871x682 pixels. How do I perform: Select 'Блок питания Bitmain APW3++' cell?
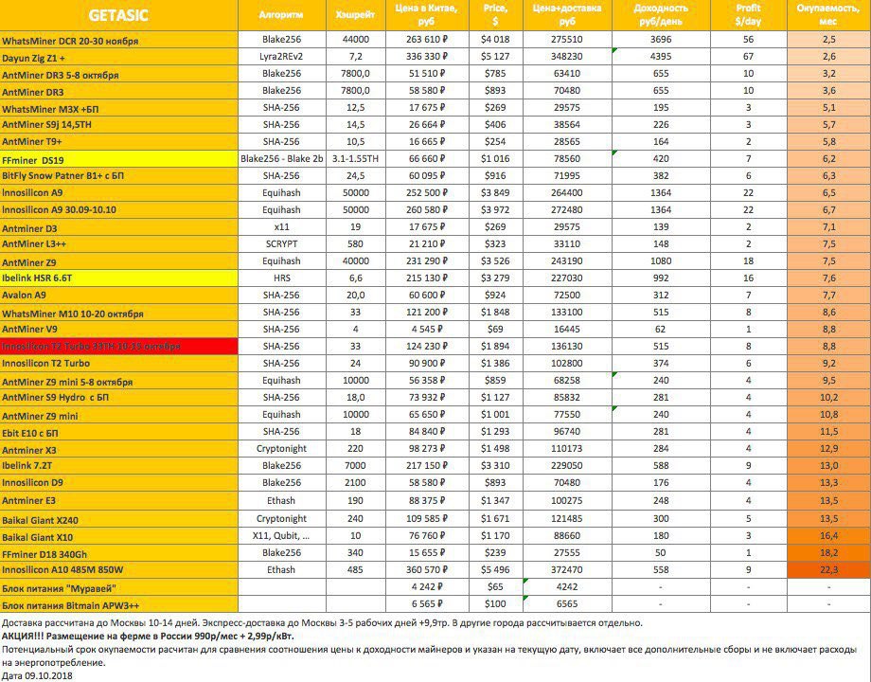(x=119, y=604)
